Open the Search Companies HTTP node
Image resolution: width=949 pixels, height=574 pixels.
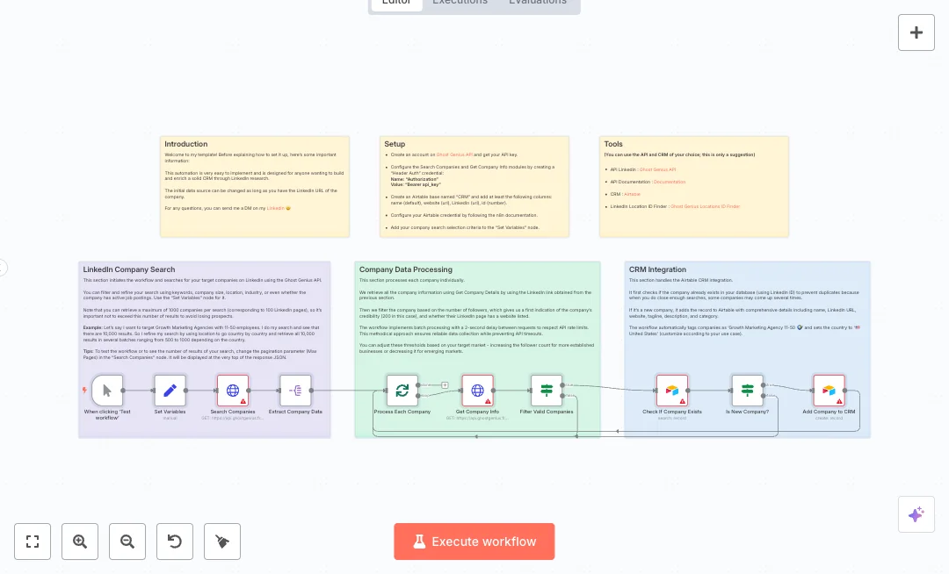point(233,391)
